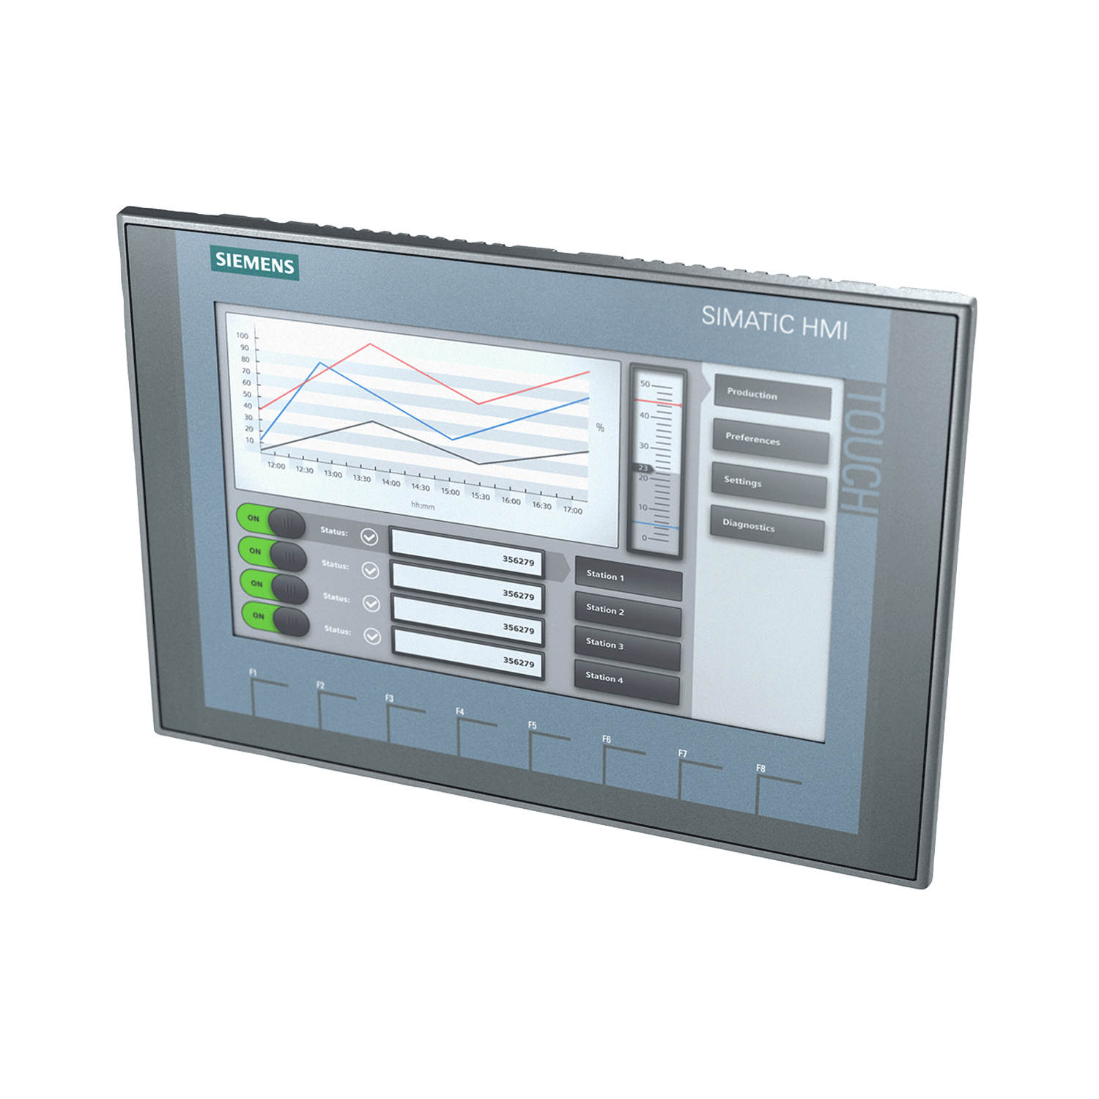Viewport: 1099px width, 1099px height.
Task: Select the Station 4 button
Action: click(x=626, y=681)
